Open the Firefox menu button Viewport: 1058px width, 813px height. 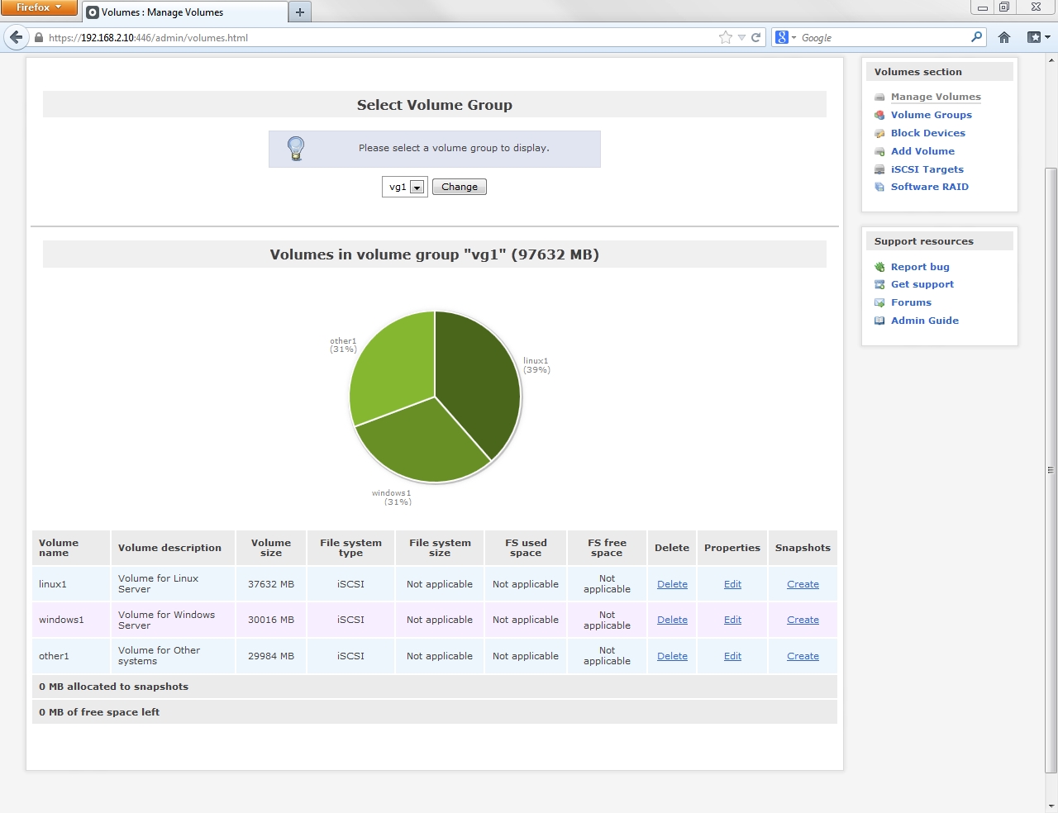click(x=39, y=7)
